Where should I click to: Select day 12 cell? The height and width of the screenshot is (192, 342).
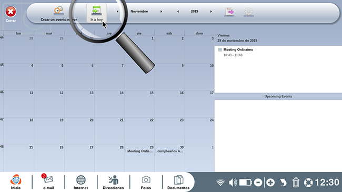click(49, 104)
